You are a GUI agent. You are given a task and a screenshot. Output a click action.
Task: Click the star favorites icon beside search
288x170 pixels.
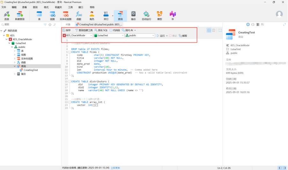(50, 24)
